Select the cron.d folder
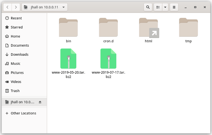Image resolution: width=212 pixels, height=135 pixels. 108,28
